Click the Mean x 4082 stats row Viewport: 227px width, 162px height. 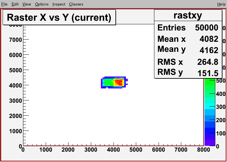[x=188, y=39]
